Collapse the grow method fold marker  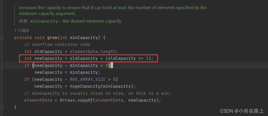tap(2, 38)
